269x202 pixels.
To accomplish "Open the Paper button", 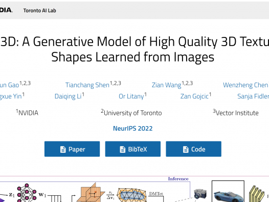I will tap(72, 149).
